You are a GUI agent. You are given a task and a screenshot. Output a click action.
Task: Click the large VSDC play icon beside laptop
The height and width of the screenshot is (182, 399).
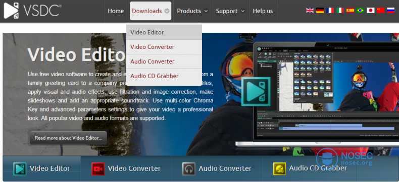coord(256,91)
